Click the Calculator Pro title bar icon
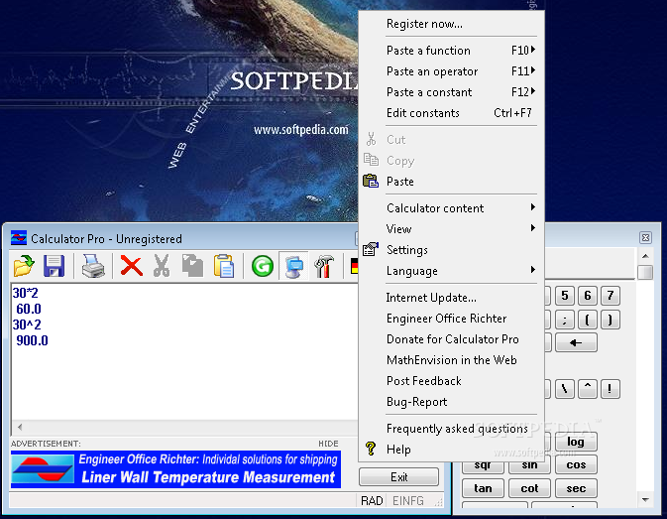Viewport: 667px width, 519px height. point(19,238)
